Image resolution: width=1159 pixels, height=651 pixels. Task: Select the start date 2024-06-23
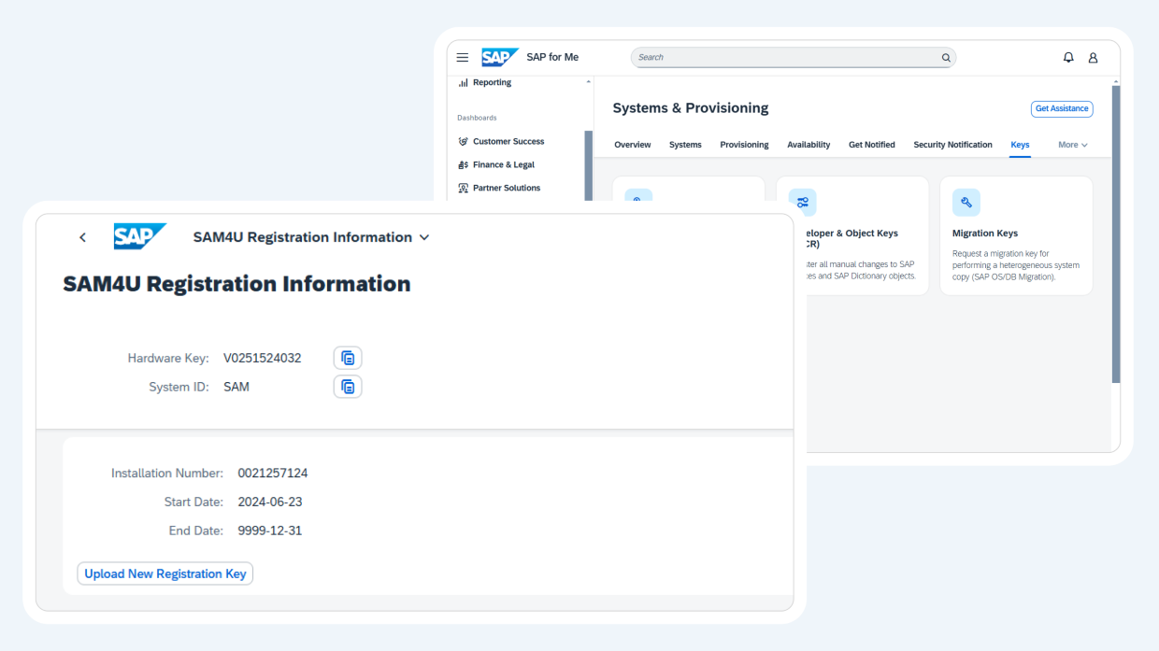270,502
